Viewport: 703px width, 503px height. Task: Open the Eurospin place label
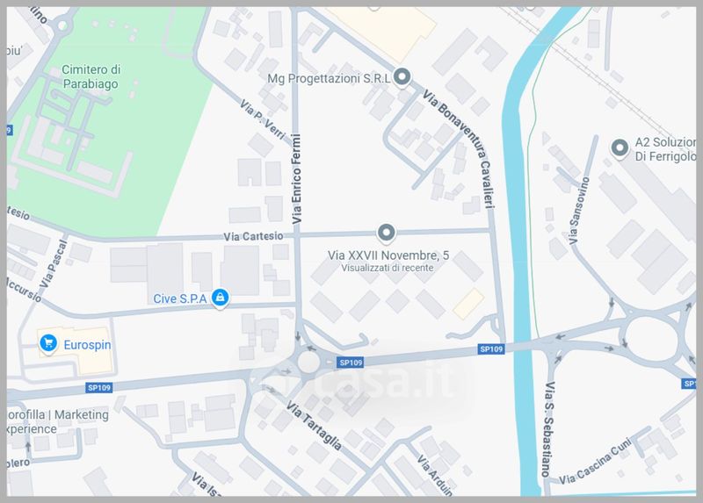87,345
